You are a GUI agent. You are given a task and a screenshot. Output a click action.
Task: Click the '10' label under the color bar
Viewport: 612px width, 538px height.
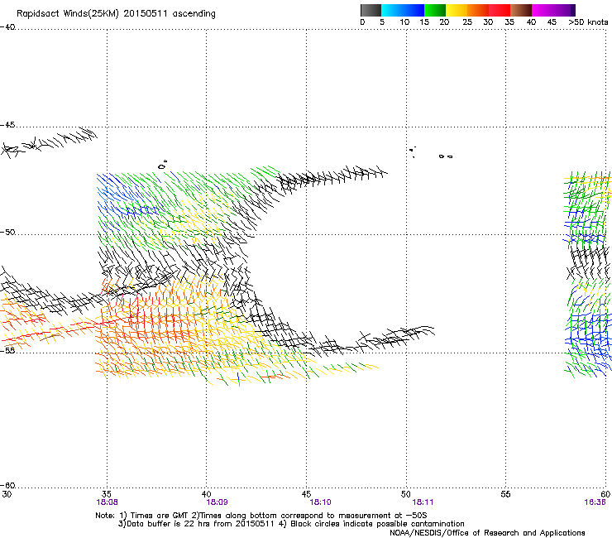(404, 22)
